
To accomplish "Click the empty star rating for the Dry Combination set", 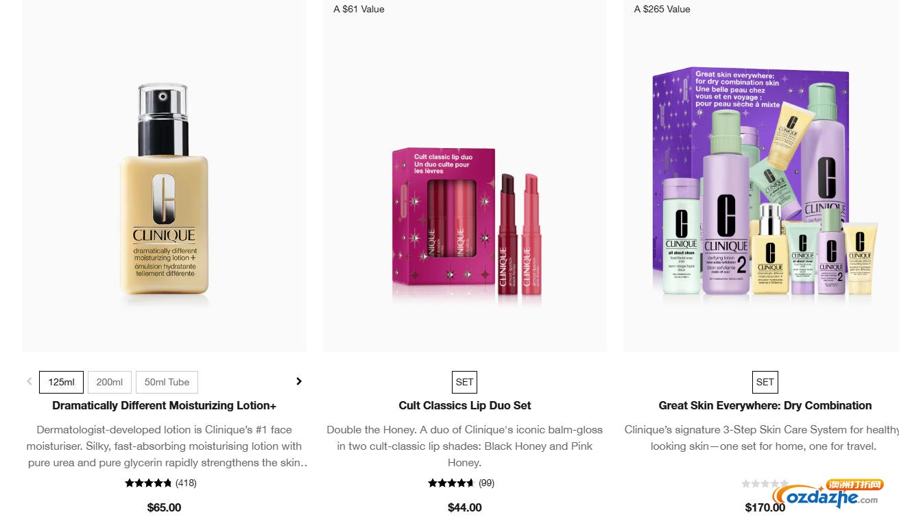I will tap(764, 483).
